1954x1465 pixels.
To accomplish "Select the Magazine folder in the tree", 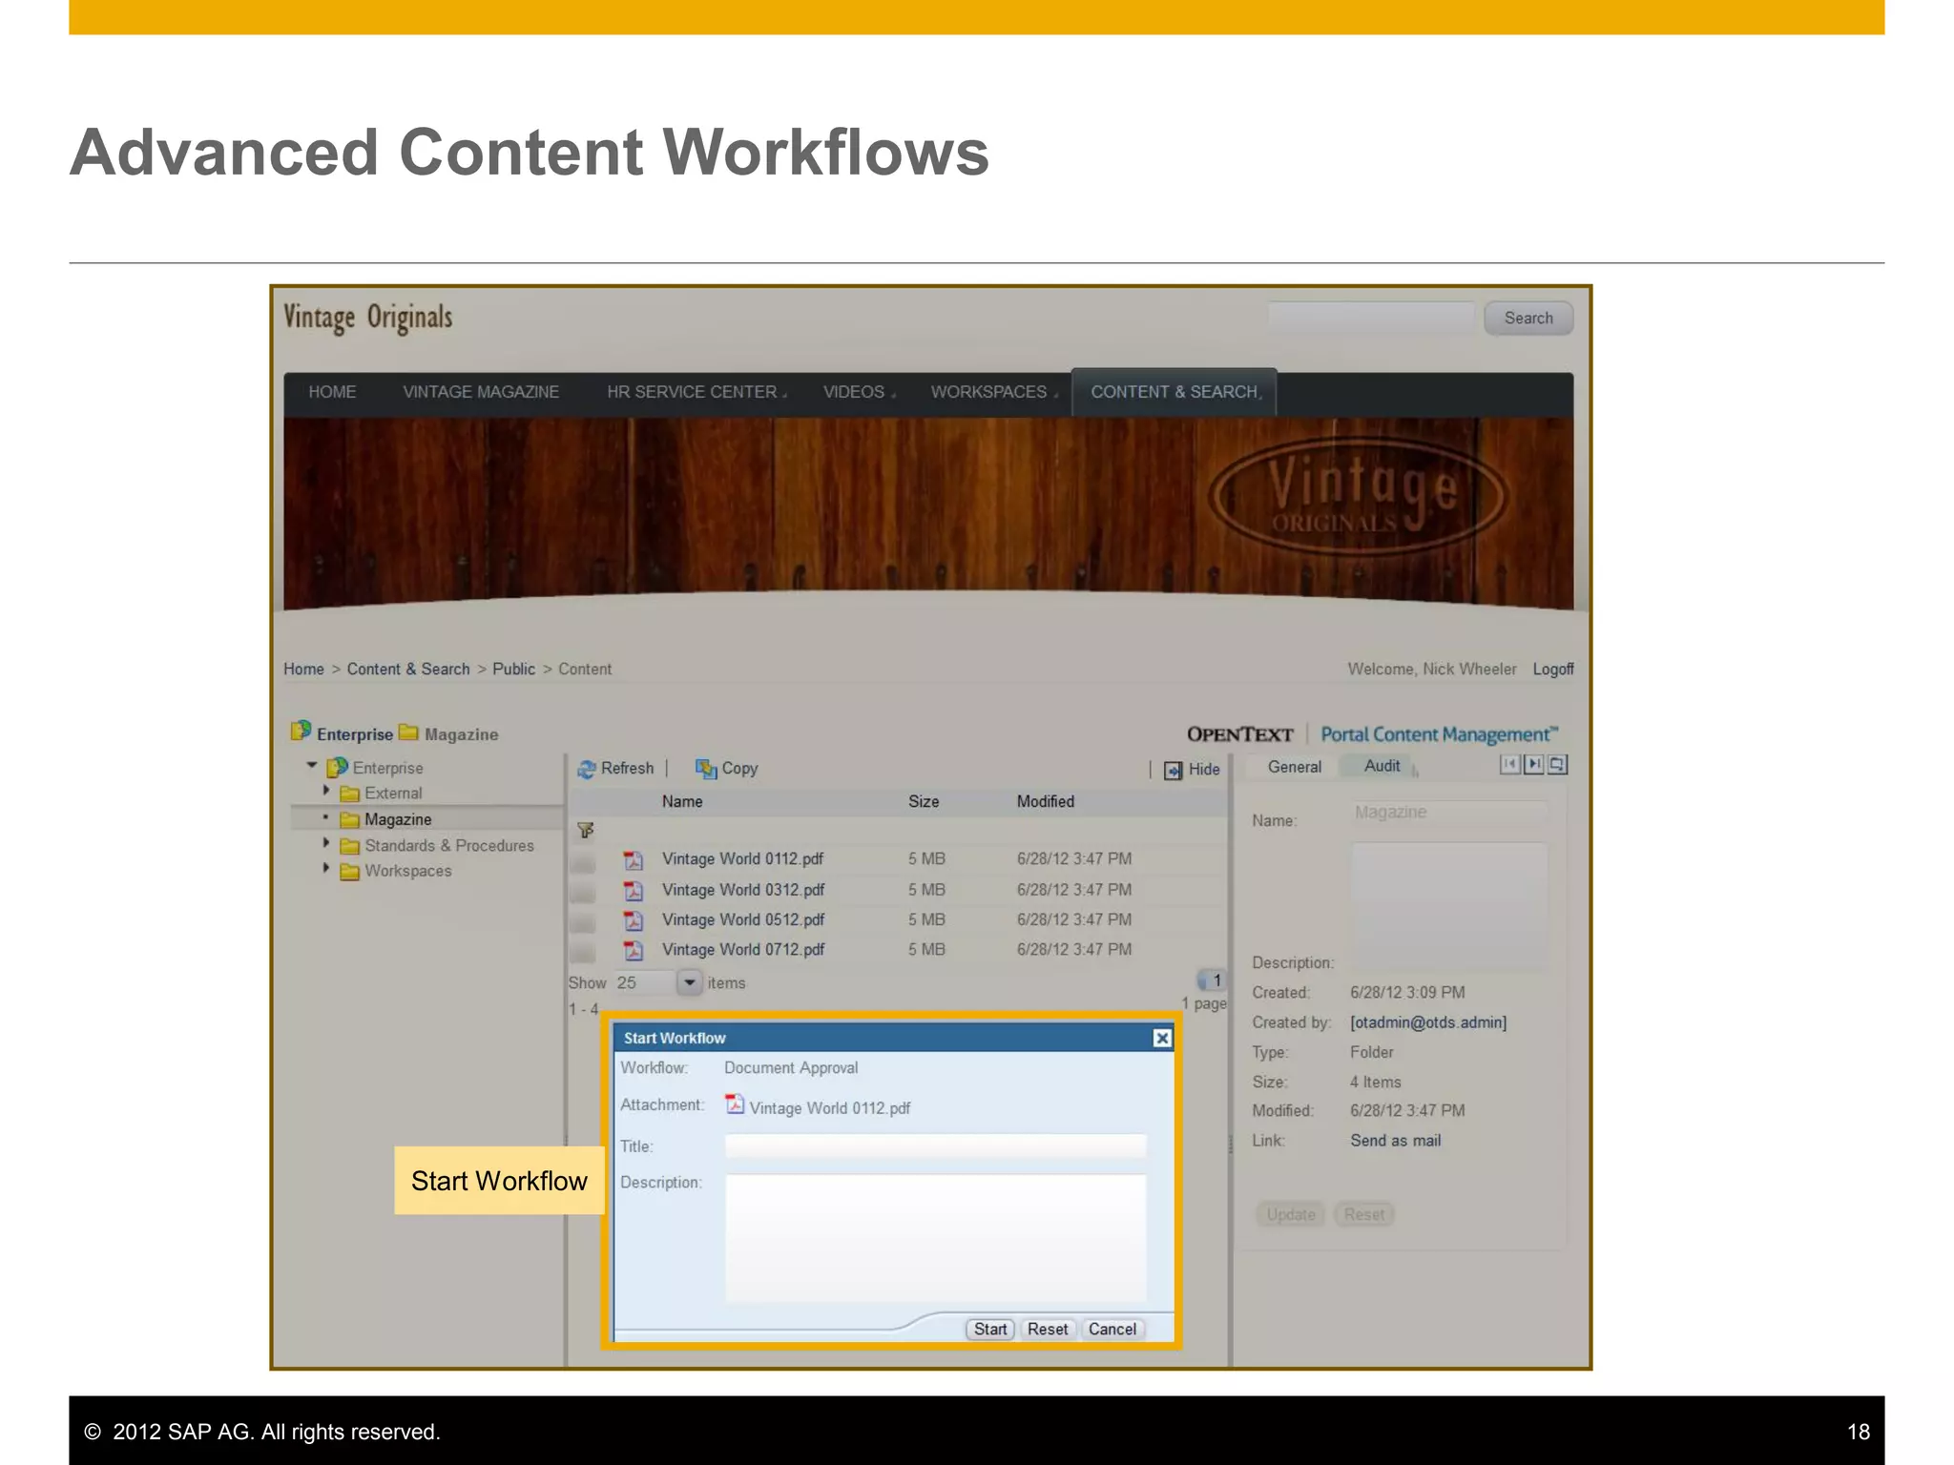I will click(x=398, y=820).
